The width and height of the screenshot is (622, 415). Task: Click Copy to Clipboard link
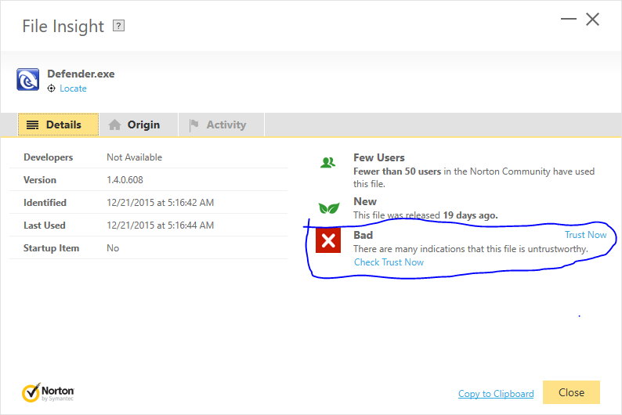496,394
